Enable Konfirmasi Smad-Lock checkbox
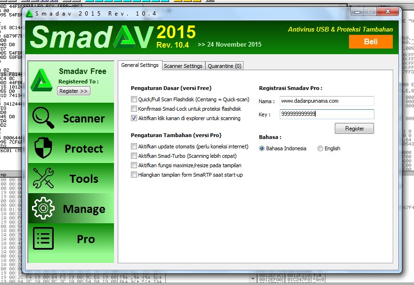This screenshot has height=285, width=414. [x=134, y=108]
